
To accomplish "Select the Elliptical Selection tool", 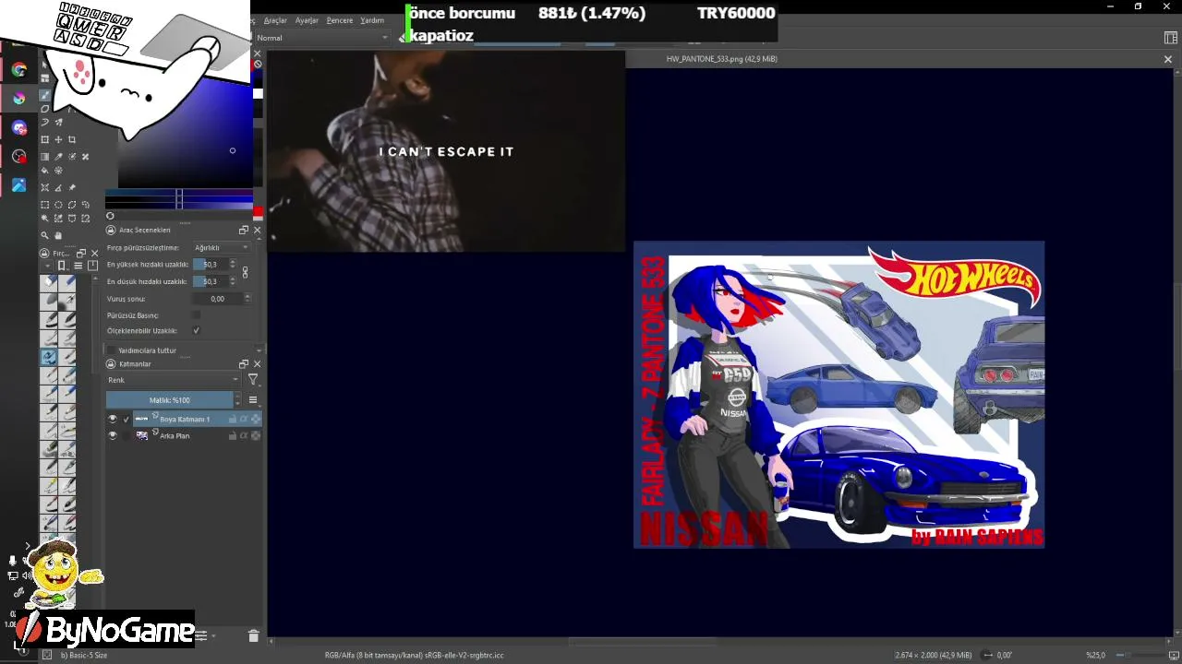I will pos(58,205).
